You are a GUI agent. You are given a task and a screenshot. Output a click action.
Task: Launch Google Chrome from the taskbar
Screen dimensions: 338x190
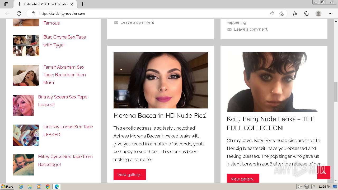pyautogui.click(x=48, y=187)
